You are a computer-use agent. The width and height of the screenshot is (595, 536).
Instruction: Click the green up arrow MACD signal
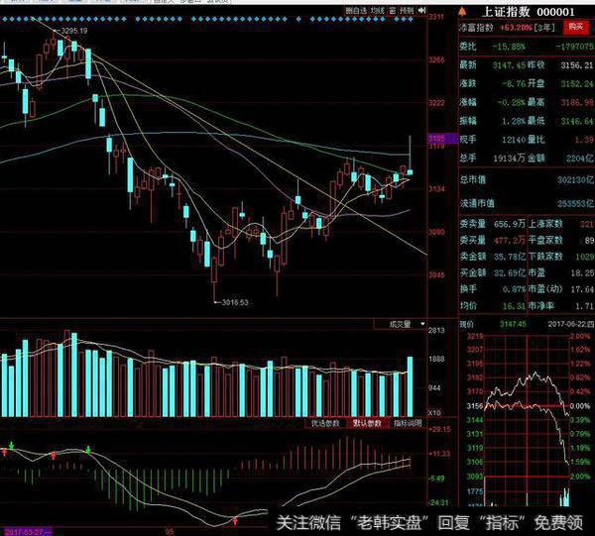[x=90, y=449]
